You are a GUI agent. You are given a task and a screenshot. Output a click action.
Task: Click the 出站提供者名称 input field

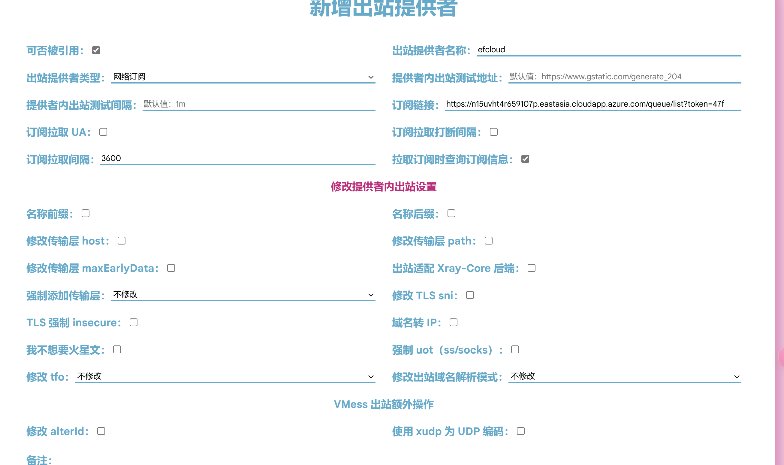(x=608, y=50)
